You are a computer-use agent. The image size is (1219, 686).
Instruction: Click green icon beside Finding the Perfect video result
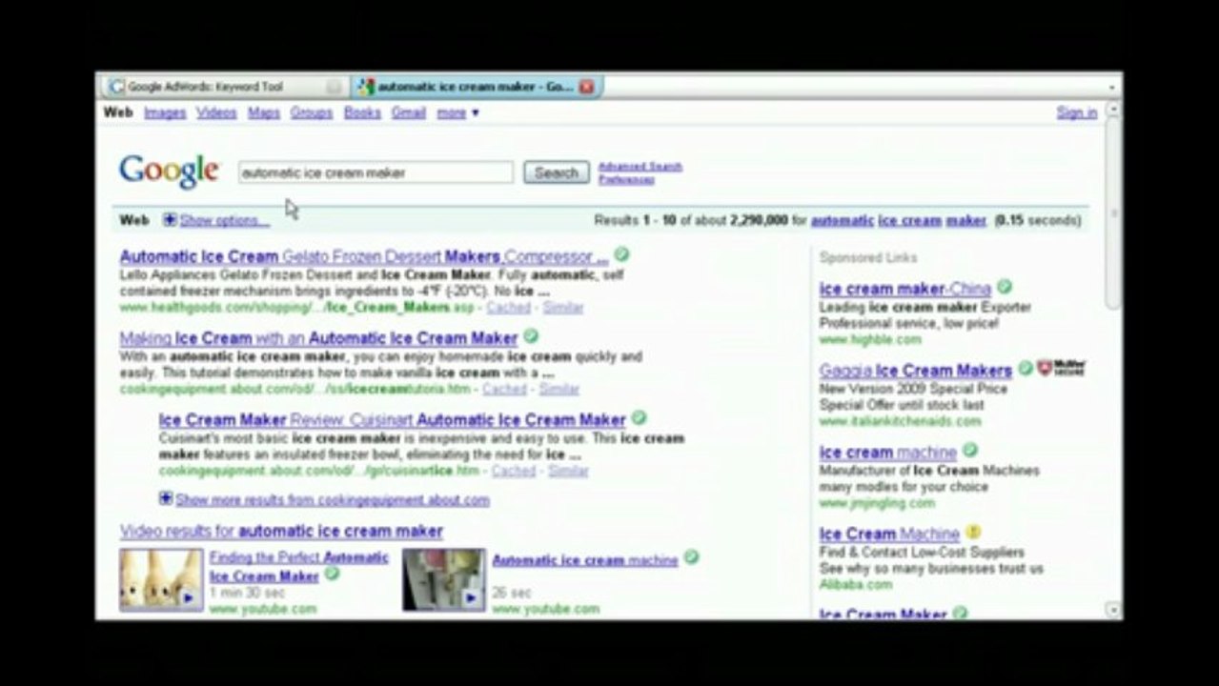tap(332, 574)
